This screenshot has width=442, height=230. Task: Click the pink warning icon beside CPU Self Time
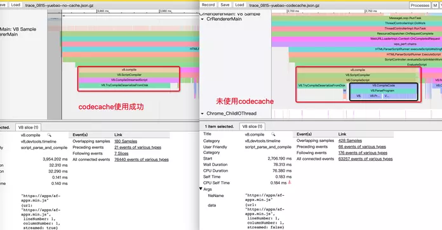289,182
